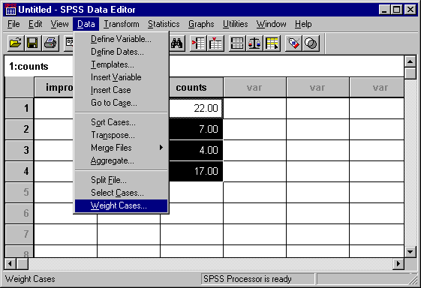Screen dimensions: 421x288
Task: Click the Weight Cases scales icon
Action: pos(254,43)
